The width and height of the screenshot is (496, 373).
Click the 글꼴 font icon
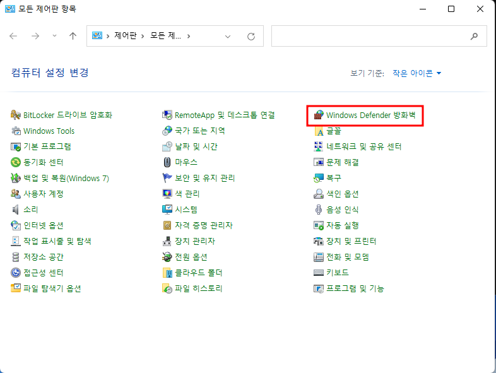click(319, 131)
